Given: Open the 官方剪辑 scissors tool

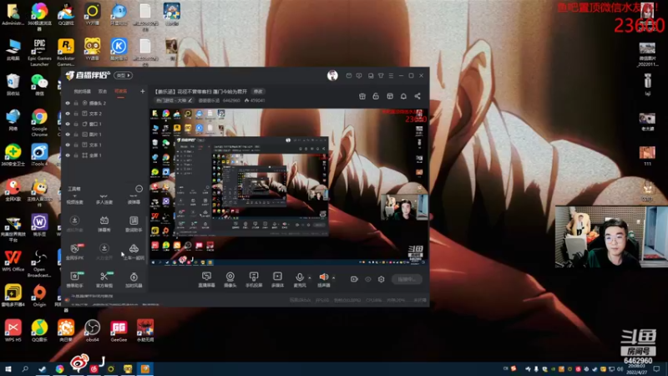Looking at the screenshot, I should [x=104, y=279].
